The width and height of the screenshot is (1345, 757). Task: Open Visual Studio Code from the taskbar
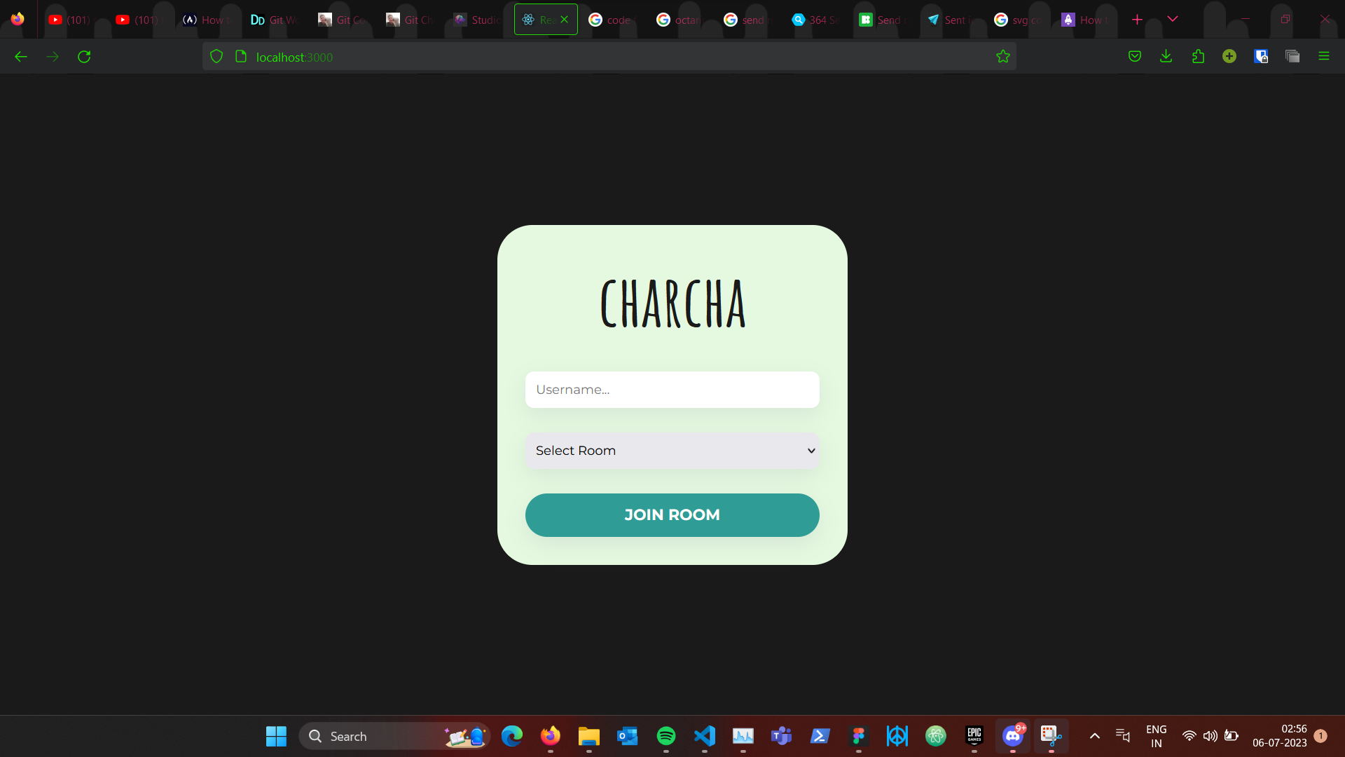click(x=705, y=736)
